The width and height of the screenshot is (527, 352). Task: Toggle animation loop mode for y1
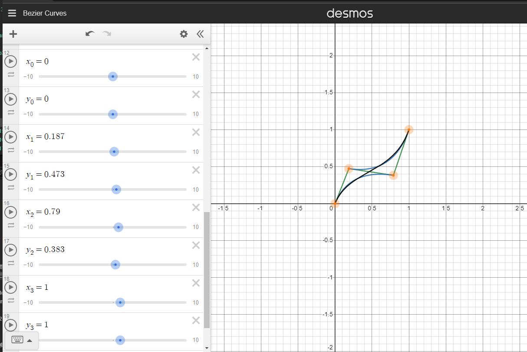point(11,188)
